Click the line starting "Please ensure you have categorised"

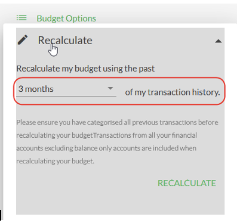click(117, 122)
